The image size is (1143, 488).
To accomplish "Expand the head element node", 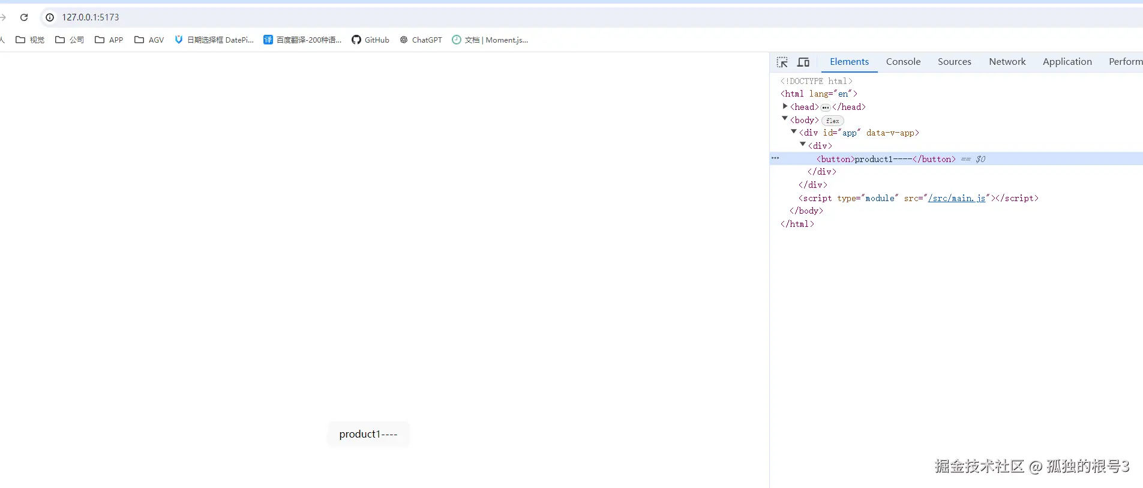I will tap(785, 106).
